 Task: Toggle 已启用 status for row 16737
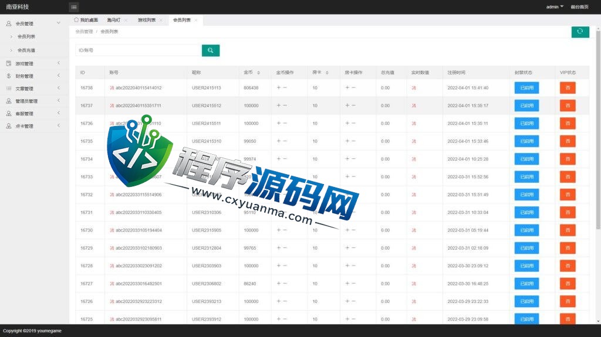click(x=526, y=105)
